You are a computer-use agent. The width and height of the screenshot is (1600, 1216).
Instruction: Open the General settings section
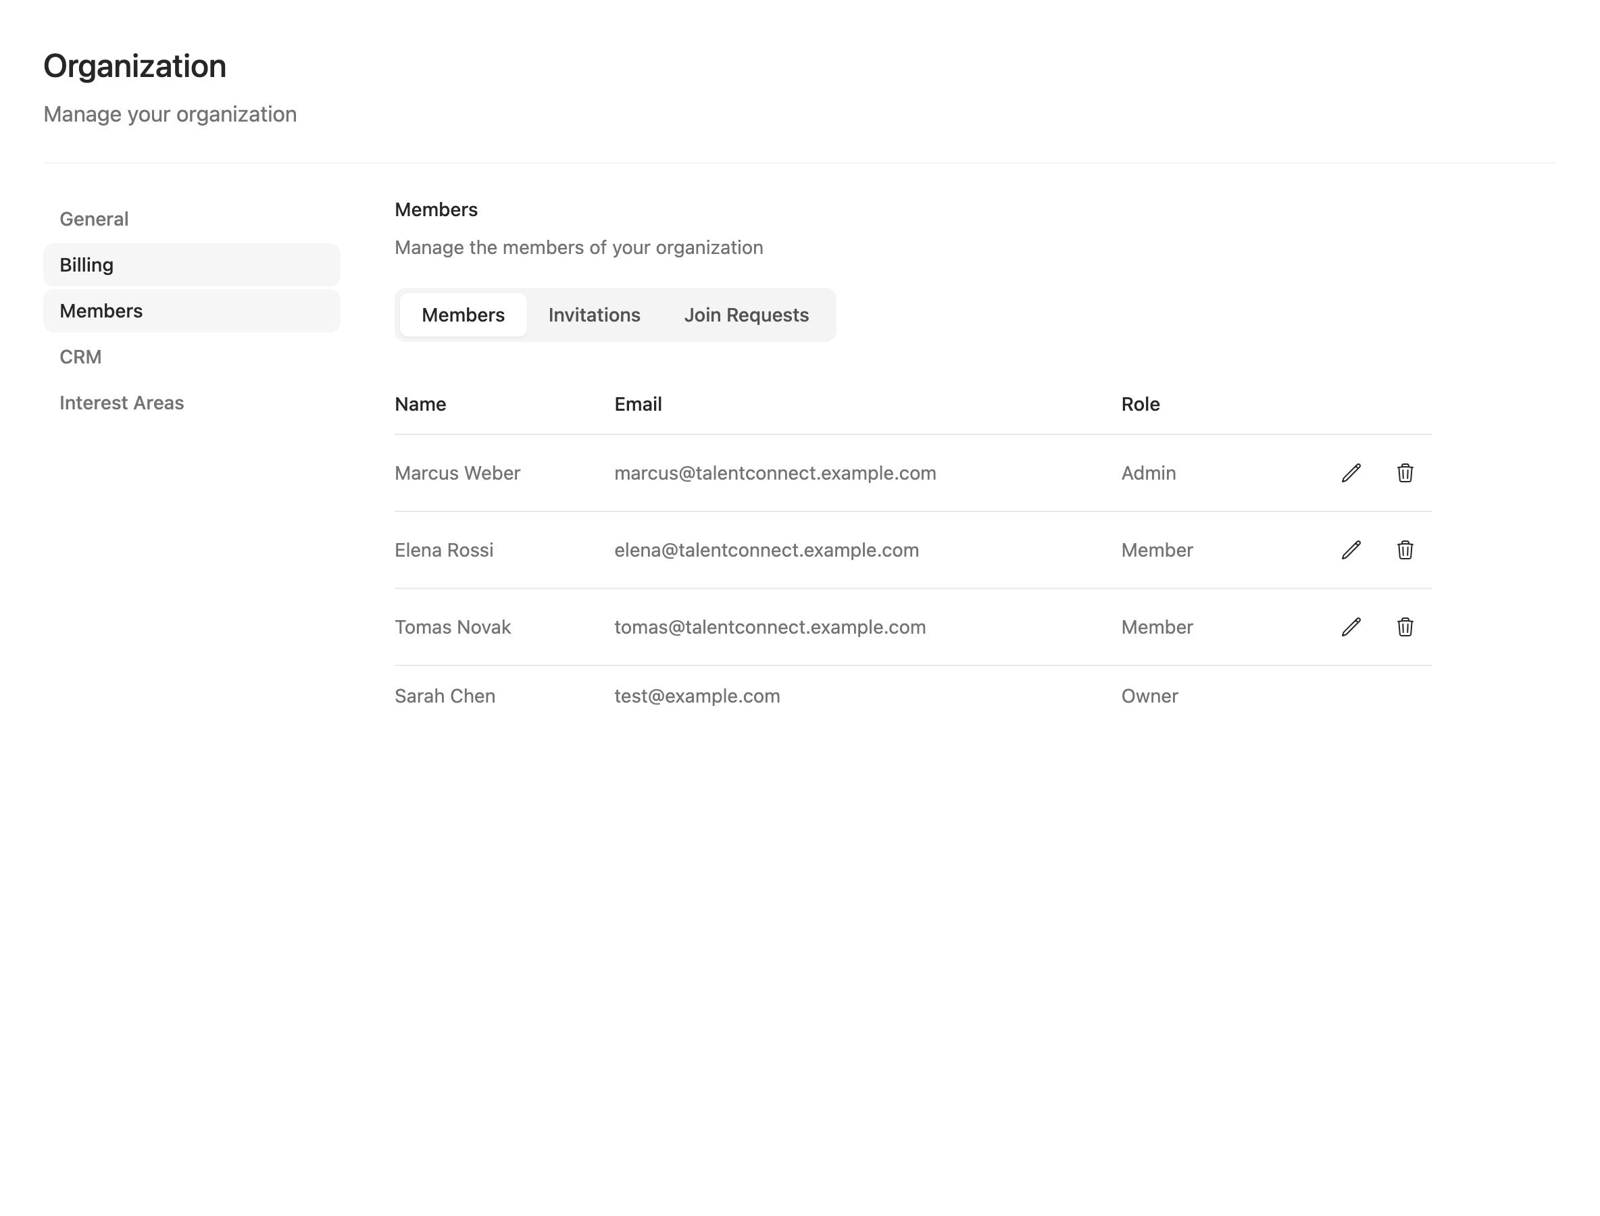pyautogui.click(x=93, y=219)
